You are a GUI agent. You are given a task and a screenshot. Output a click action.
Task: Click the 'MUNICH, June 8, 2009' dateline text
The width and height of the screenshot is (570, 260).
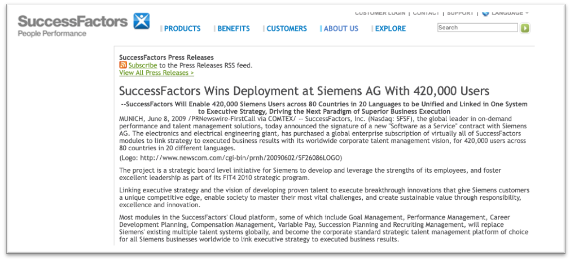(154, 119)
